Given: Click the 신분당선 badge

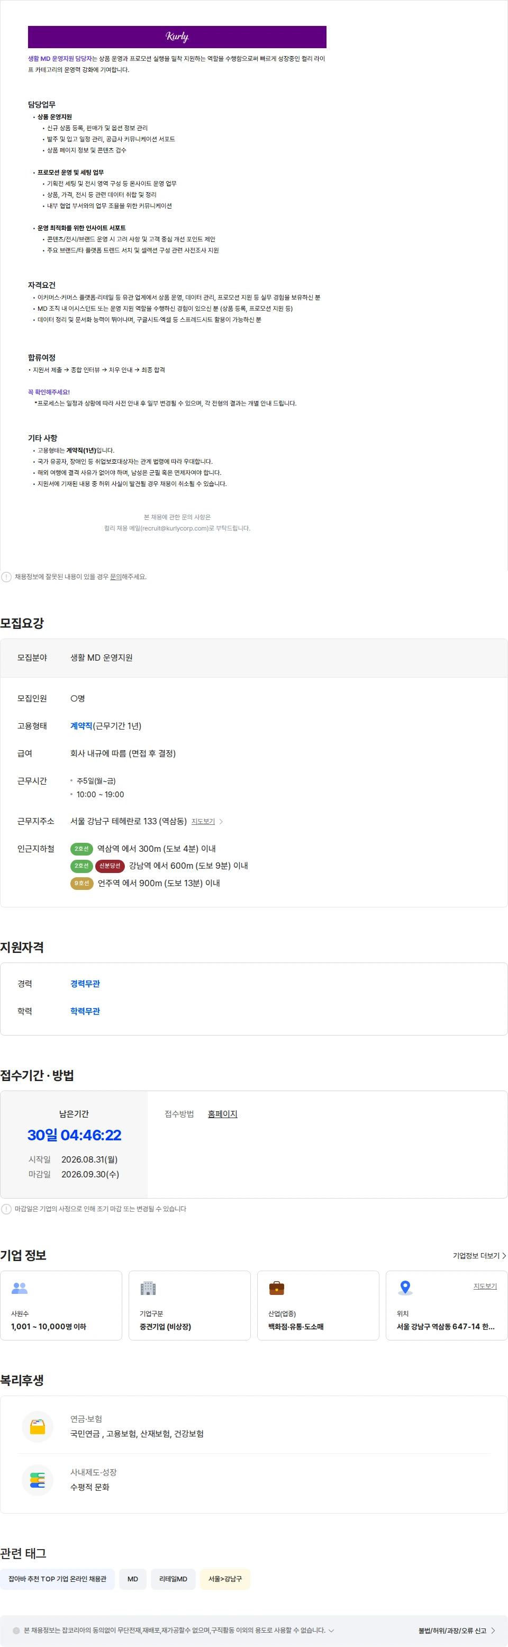Looking at the screenshot, I should pyautogui.click(x=110, y=866).
